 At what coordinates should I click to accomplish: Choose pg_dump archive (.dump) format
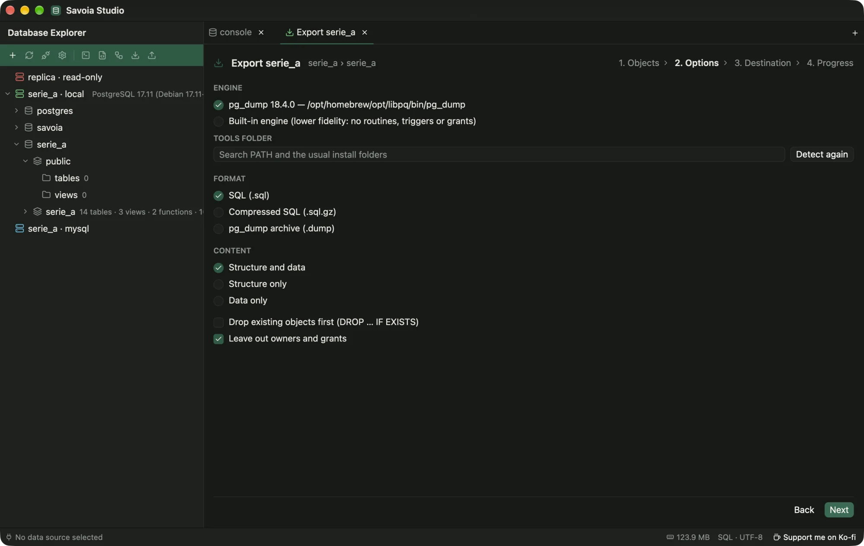click(x=219, y=229)
